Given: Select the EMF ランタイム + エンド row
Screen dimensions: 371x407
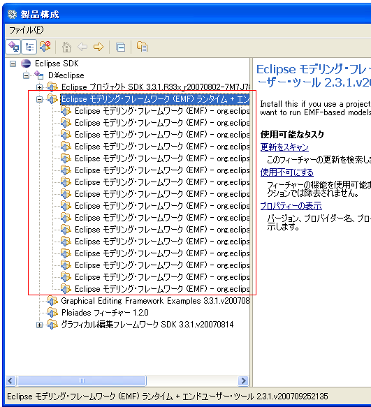Looking at the screenshot, I should click(x=155, y=99).
